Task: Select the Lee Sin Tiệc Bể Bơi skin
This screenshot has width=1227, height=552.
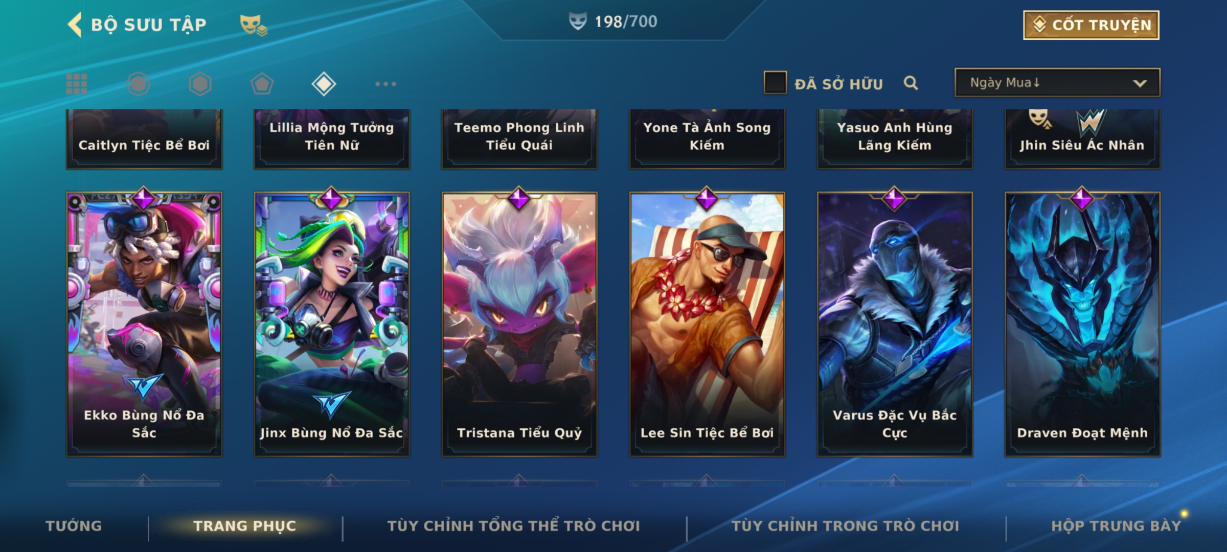Action: (707, 323)
